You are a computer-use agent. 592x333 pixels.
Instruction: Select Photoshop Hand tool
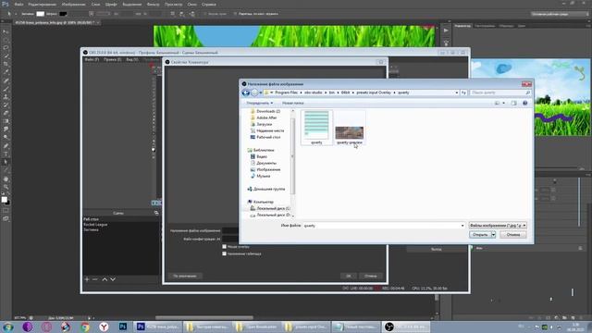tap(6, 179)
